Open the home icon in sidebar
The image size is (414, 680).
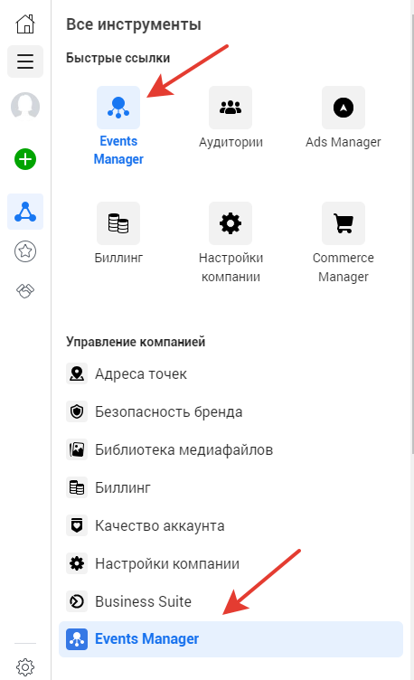[25, 24]
